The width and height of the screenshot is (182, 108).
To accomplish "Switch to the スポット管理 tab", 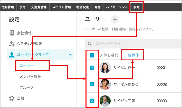I will [62, 7].
